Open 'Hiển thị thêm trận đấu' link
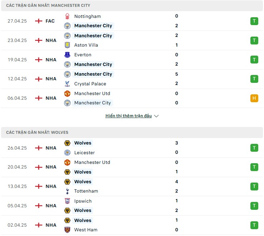Image resolution: width=264 pixels, height=236 pixels. (x=128, y=116)
